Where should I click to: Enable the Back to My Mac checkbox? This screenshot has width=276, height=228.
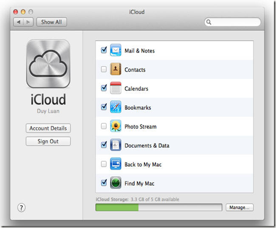tap(104, 164)
